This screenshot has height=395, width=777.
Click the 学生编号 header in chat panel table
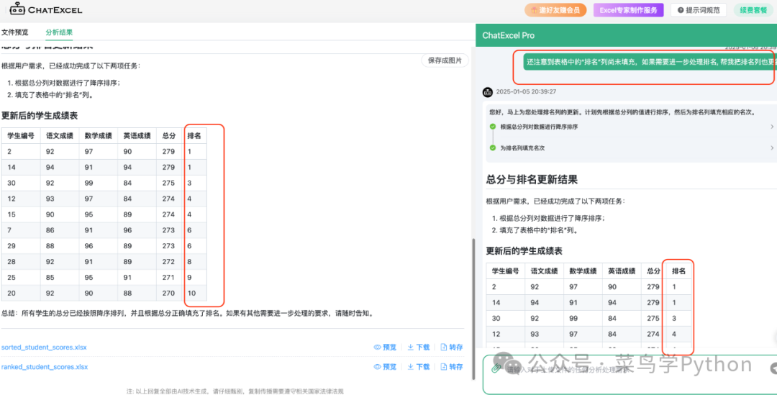coord(506,271)
